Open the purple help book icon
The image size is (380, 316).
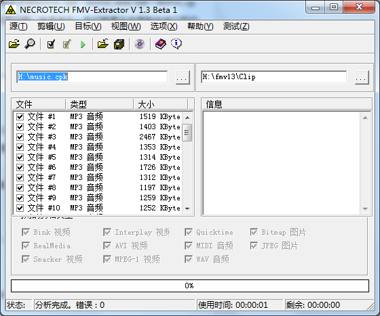click(160, 44)
